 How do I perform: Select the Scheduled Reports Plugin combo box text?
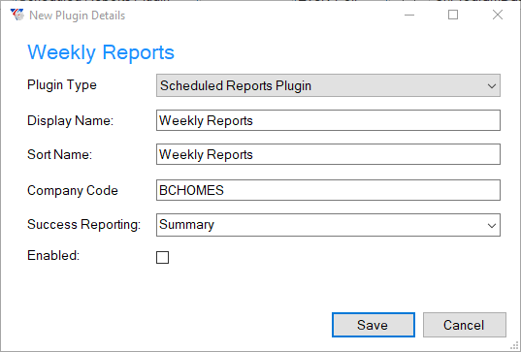coord(236,86)
